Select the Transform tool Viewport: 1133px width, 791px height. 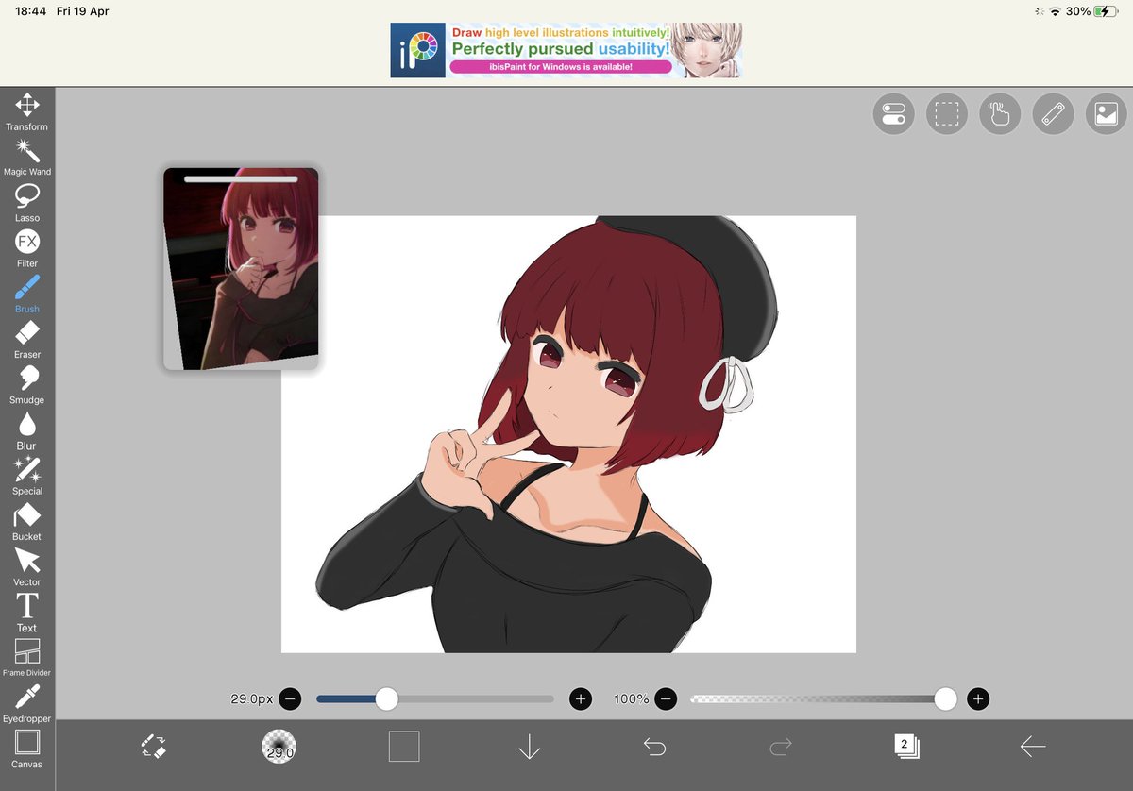[26, 111]
